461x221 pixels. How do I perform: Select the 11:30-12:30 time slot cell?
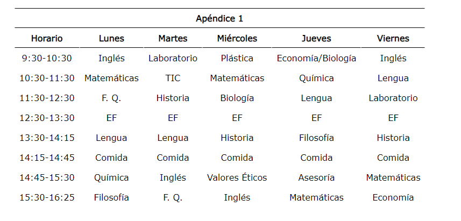(x=47, y=98)
